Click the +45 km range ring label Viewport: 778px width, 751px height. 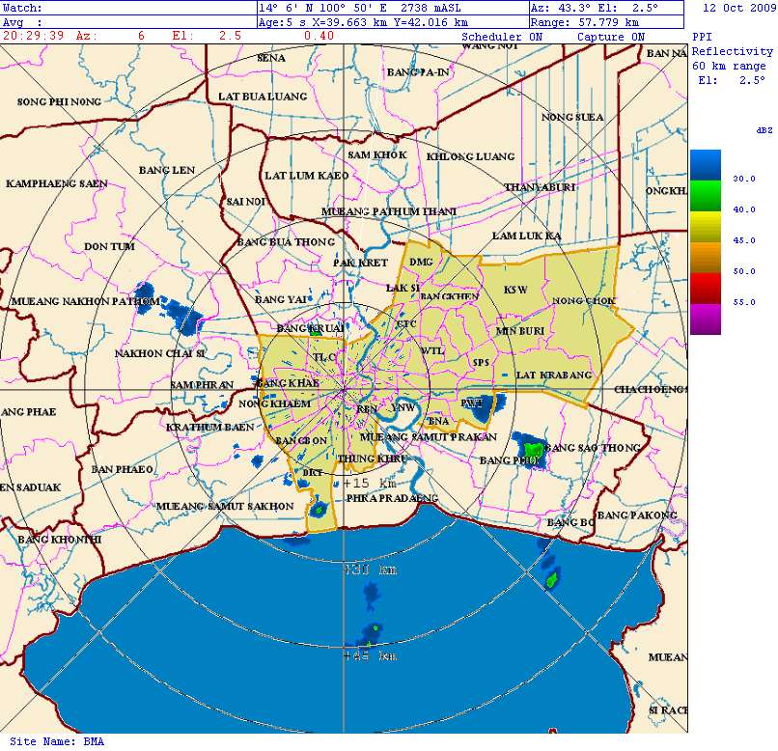click(371, 656)
